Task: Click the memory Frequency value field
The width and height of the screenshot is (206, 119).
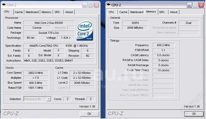Action: (164, 45)
